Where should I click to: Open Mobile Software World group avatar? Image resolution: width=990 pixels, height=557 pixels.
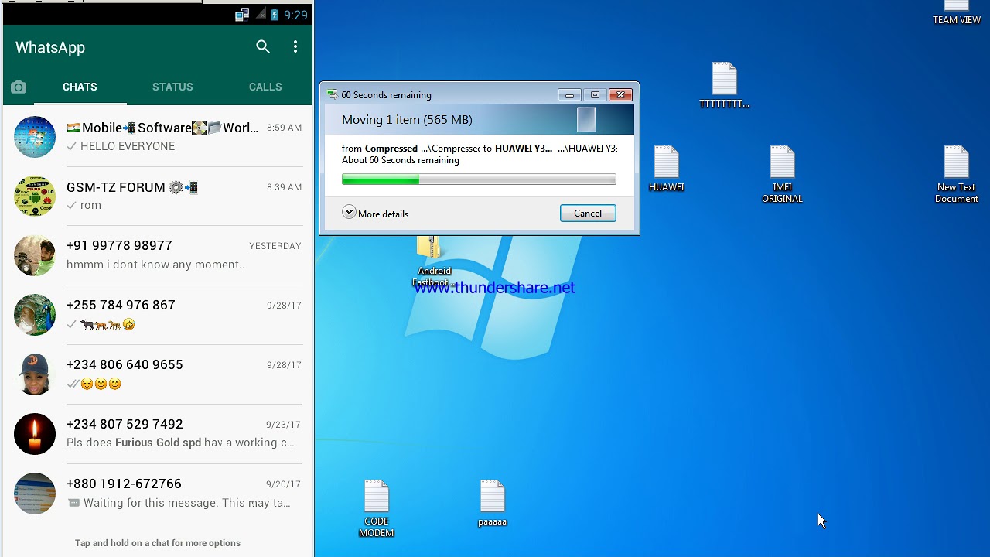click(x=35, y=137)
